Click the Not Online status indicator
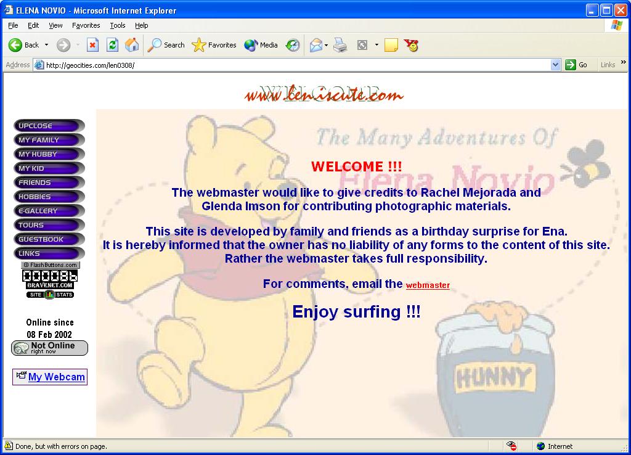 49,348
